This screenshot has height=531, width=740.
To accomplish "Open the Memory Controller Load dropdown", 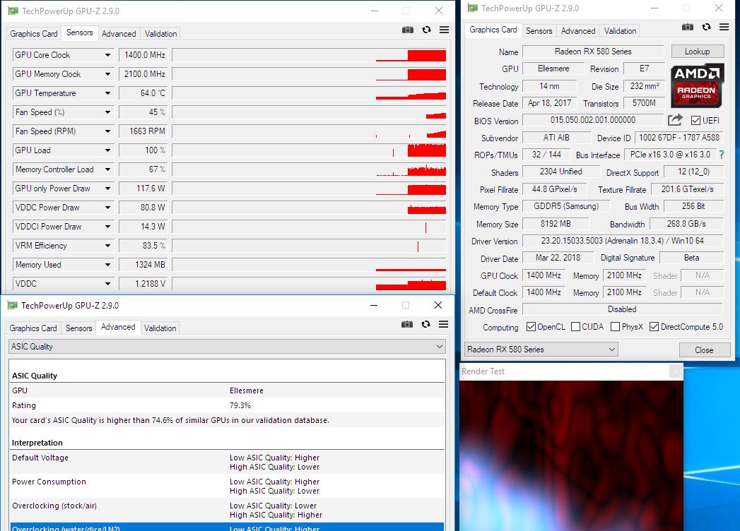I will coord(107,169).
